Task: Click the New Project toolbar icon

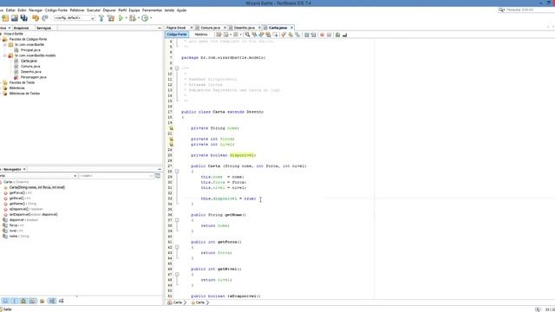Action: pos(5,18)
